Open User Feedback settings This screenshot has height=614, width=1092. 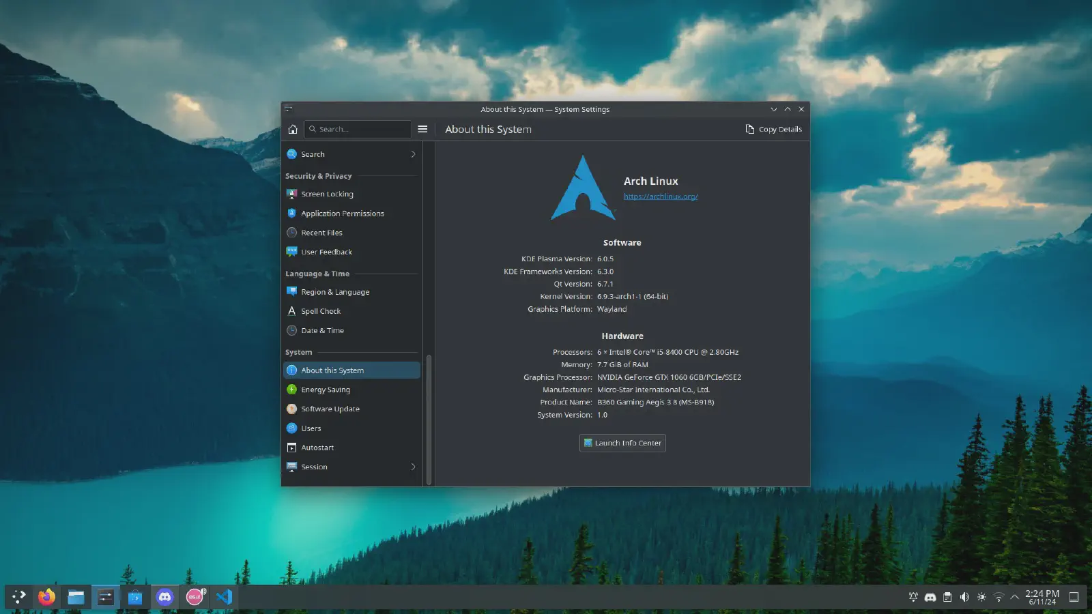[x=351, y=252]
